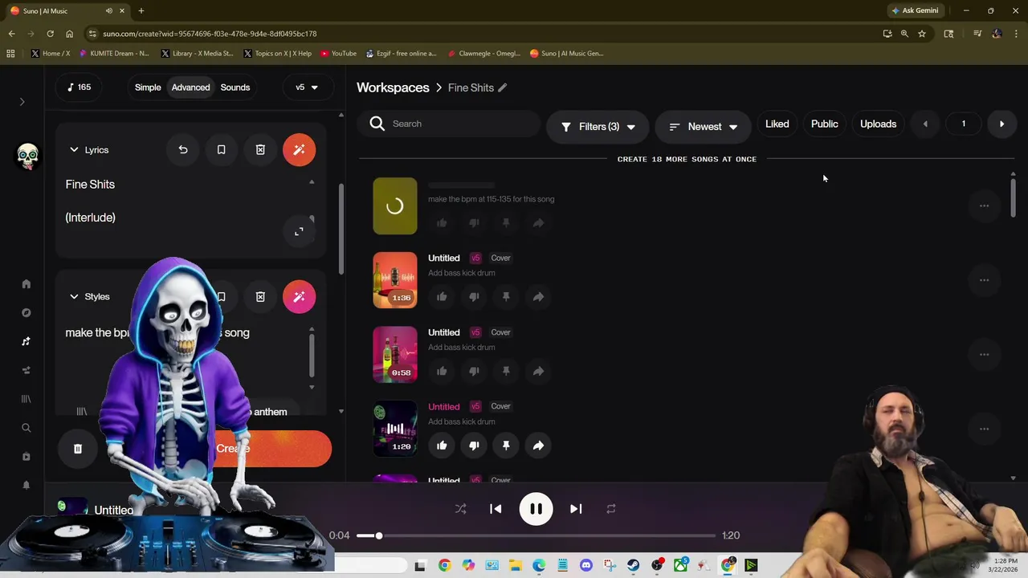The width and height of the screenshot is (1028, 578).
Task: Open the Library icon in left sidebar
Action: tap(26, 399)
